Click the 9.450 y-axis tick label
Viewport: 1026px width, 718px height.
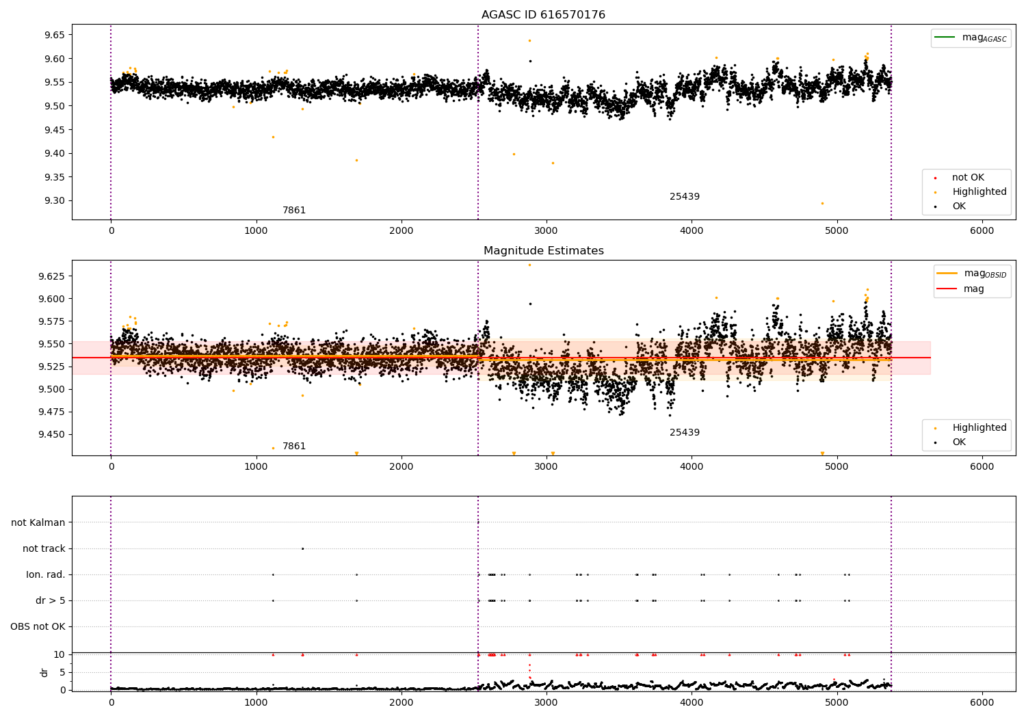(x=51, y=434)
